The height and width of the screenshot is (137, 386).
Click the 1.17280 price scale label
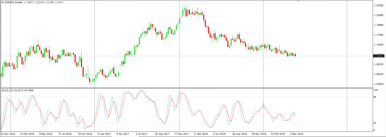[378, 35]
